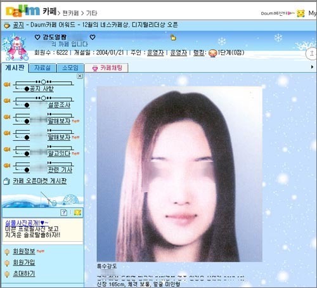Viewport: 317px width, 288px height.
Task: Switch to the 소모임 tab
Action: pos(70,68)
